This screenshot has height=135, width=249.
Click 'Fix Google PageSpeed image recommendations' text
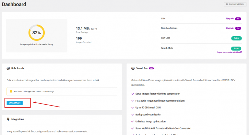160,101
